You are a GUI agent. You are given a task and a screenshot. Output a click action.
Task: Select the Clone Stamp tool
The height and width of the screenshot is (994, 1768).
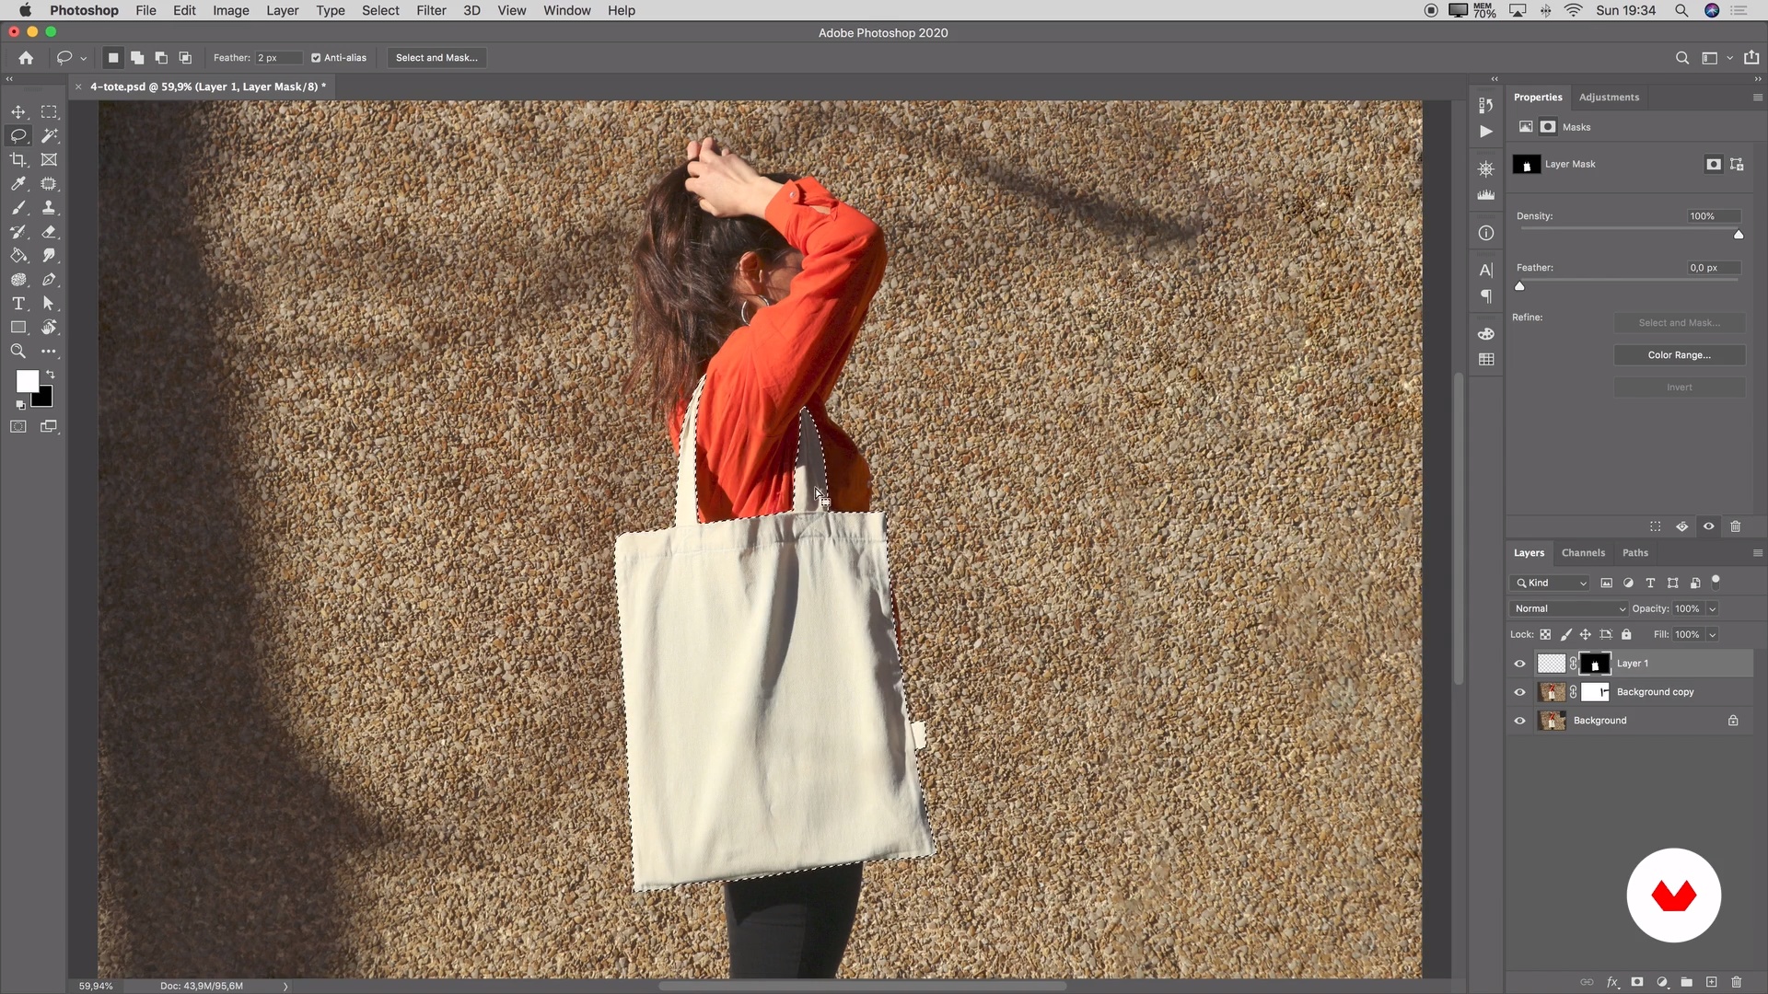pos(50,207)
